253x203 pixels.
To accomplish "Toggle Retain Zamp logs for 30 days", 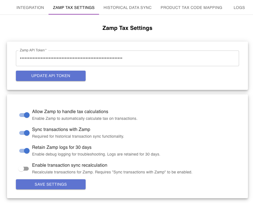I will 24,151.
